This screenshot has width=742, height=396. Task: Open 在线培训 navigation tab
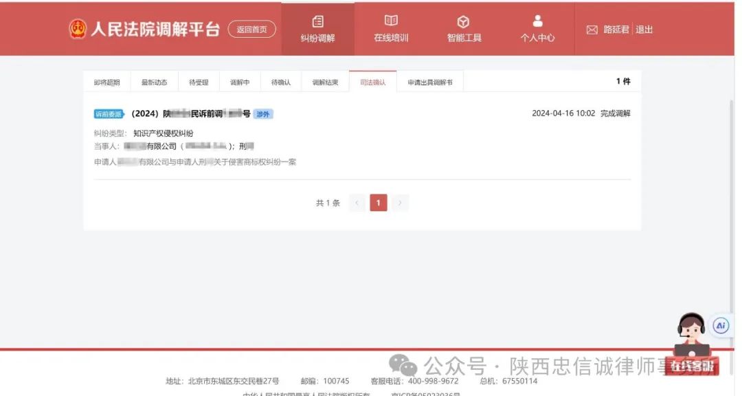[391, 30]
